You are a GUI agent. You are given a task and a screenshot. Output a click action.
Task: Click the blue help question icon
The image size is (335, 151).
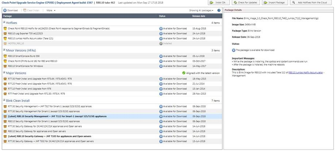(219, 10)
